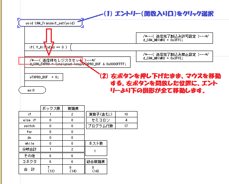Click the 演算子 value cell showing 10
The height and width of the screenshot is (184, 229).
(x=126, y=114)
